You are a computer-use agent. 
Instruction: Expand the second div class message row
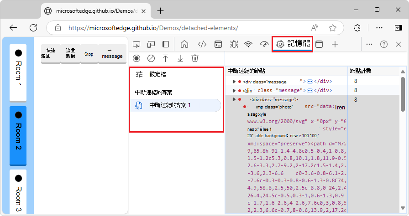[x=234, y=91]
